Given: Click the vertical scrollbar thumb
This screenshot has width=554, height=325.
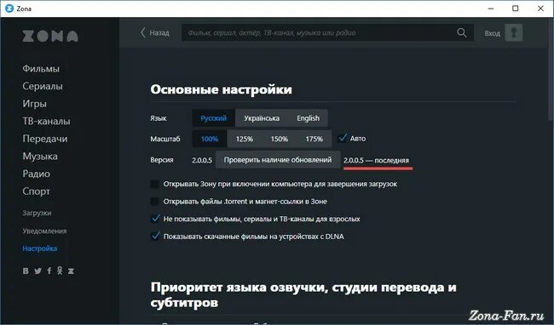Looking at the screenshot, I should tap(551, 70).
